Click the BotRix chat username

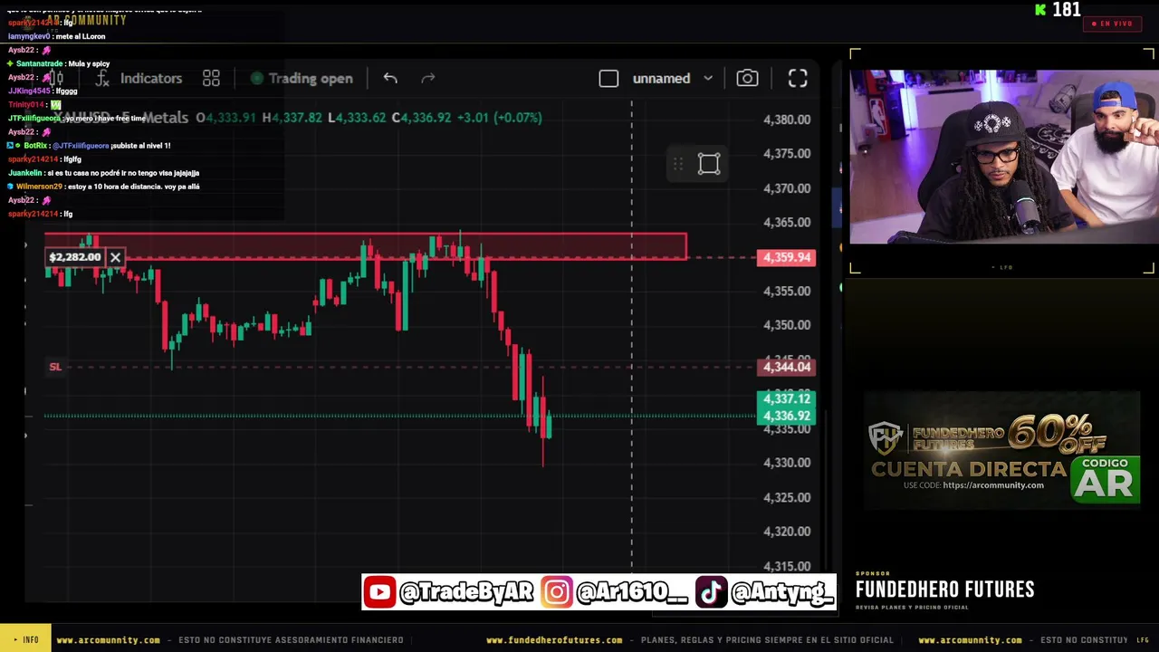[x=35, y=146]
